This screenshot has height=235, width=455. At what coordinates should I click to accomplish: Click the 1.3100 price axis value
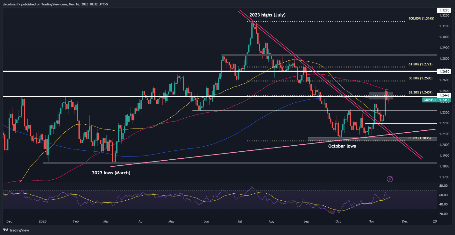(x=444, y=26)
